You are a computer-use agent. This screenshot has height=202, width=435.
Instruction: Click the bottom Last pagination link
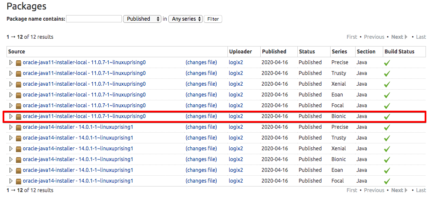421,190
